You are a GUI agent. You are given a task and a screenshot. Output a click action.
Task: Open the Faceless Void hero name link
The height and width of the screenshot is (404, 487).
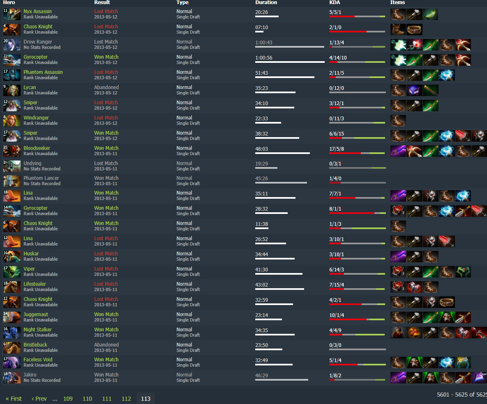coord(38,360)
